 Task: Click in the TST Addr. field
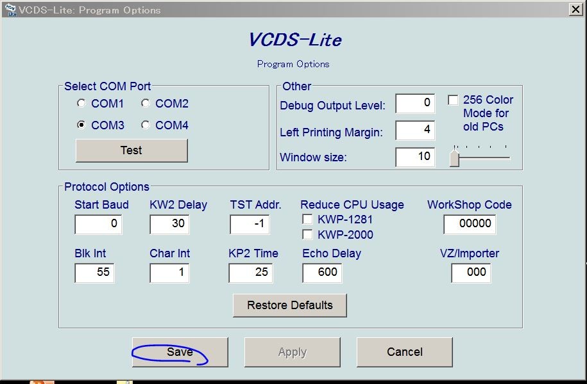click(x=250, y=224)
